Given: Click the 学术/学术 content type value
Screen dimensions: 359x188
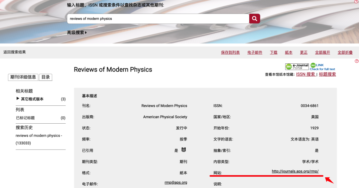Looking at the screenshot, I should [x=310, y=162].
